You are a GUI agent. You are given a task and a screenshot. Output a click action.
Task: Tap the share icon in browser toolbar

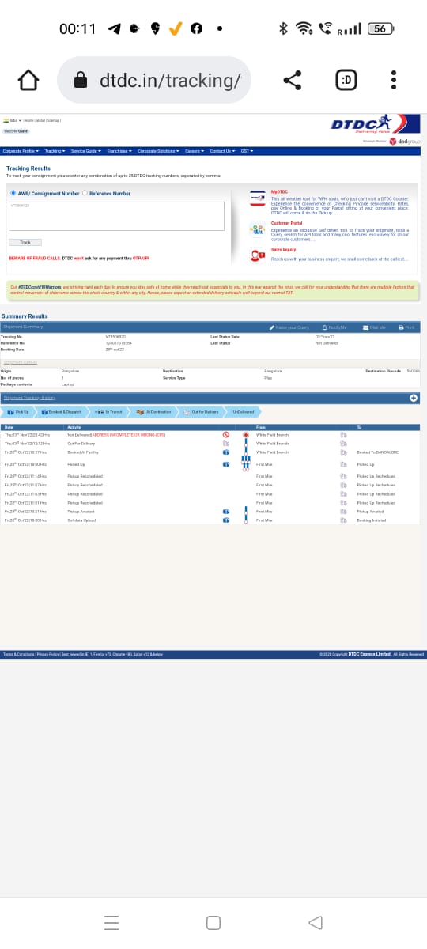coord(292,80)
